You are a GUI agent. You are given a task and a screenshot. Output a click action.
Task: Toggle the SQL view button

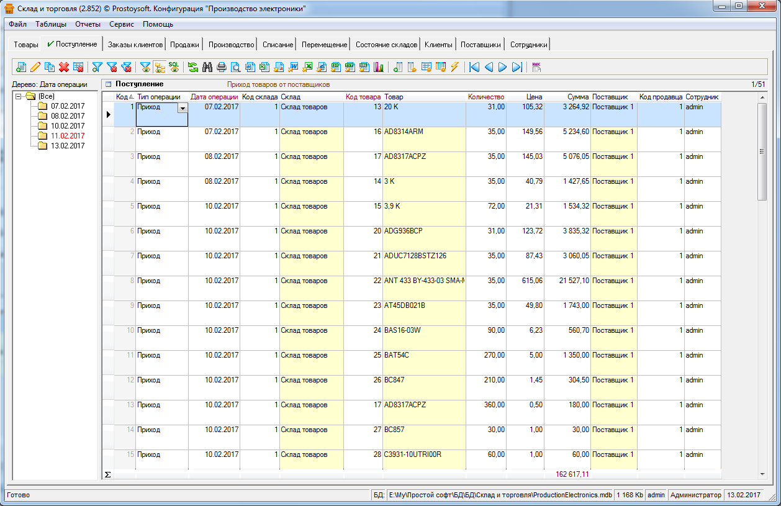pyautogui.click(x=174, y=67)
